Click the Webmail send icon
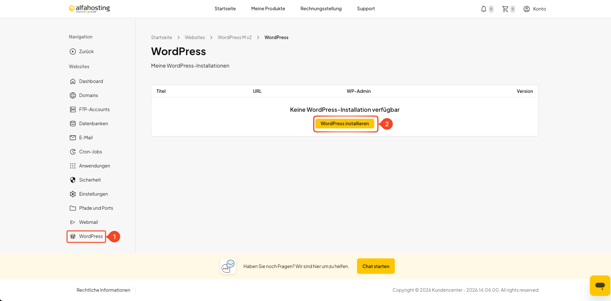 coord(73,222)
